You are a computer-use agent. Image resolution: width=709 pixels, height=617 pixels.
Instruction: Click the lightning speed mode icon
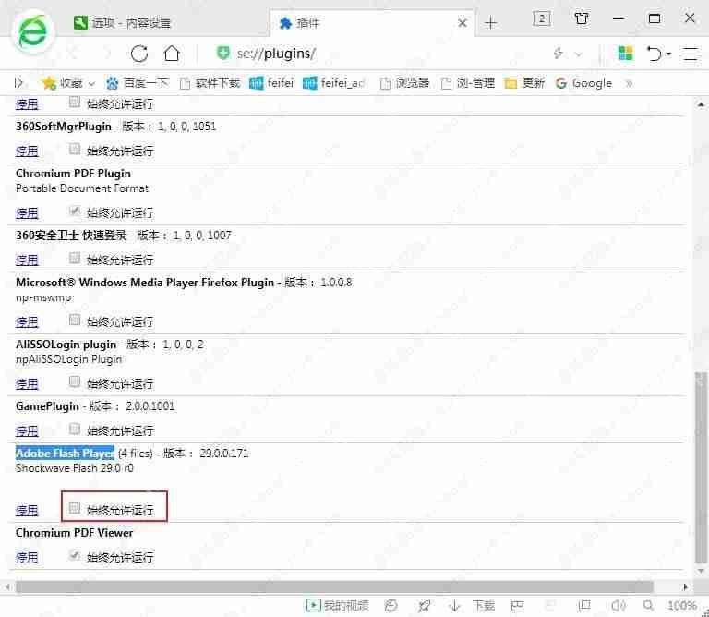tap(559, 54)
